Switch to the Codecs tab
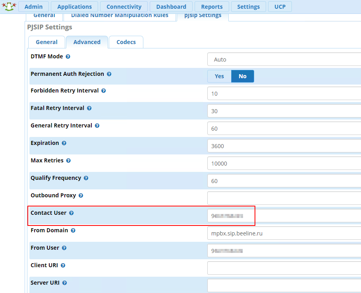 click(126, 42)
